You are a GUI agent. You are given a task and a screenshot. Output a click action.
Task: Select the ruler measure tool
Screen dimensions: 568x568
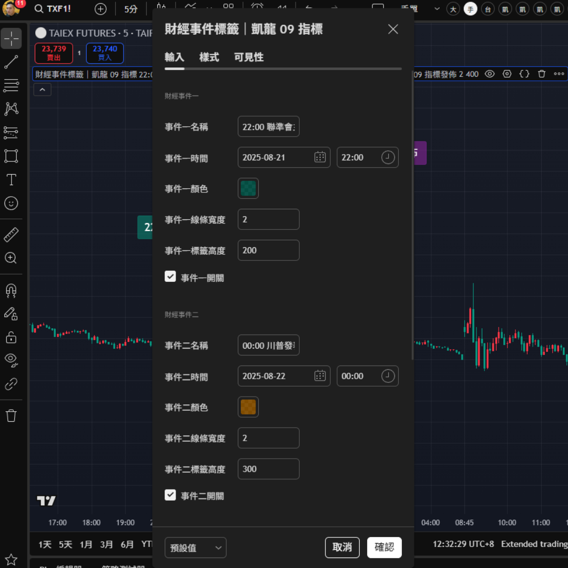click(x=11, y=235)
